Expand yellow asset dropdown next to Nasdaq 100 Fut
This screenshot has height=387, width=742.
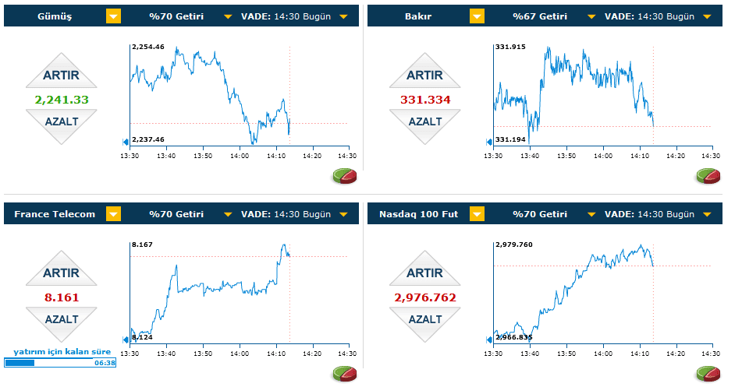477,214
